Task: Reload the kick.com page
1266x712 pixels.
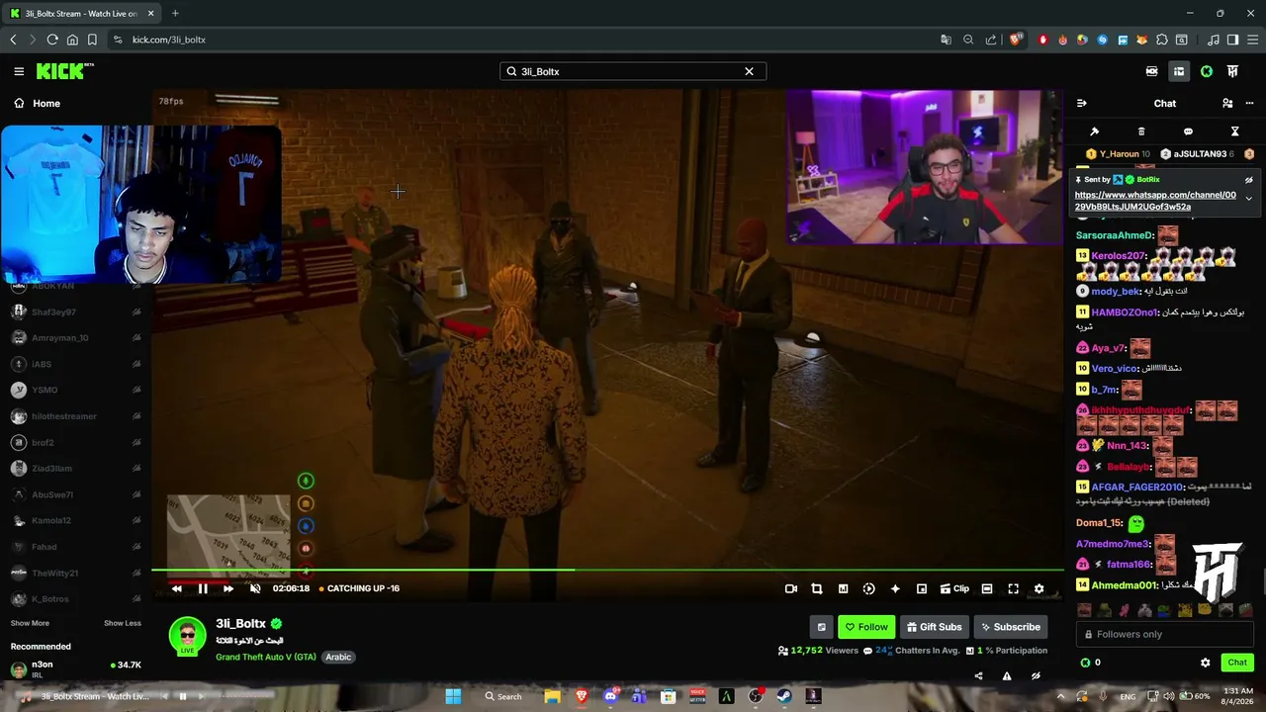Action: click(x=52, y=40)
